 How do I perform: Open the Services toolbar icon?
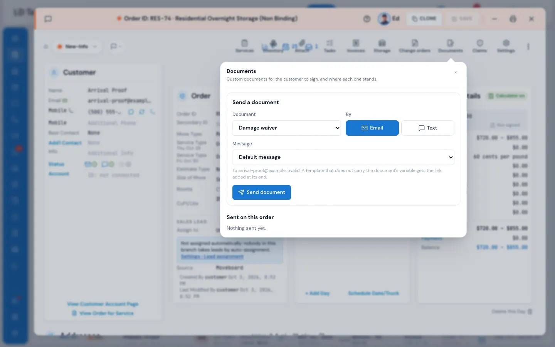coord(245,46)
